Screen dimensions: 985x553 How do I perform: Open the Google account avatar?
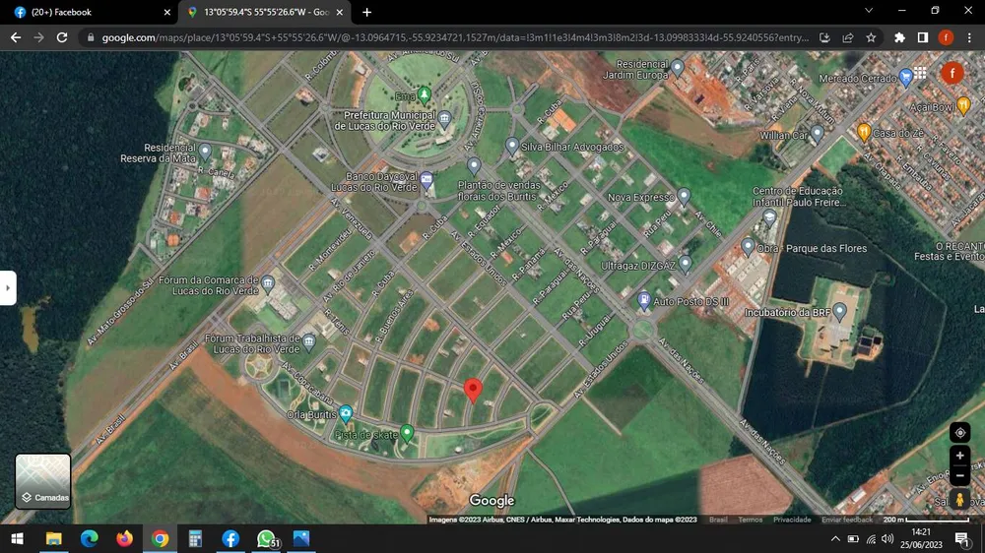[952, 74]
